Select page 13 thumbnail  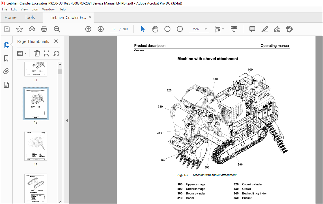pyautogui.click(x=36, y=146)
